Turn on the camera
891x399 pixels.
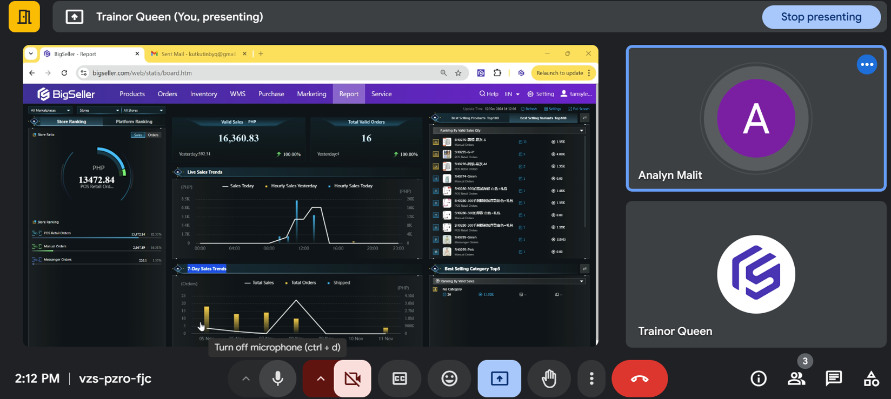pyautogui.click(x=353, y=378)
